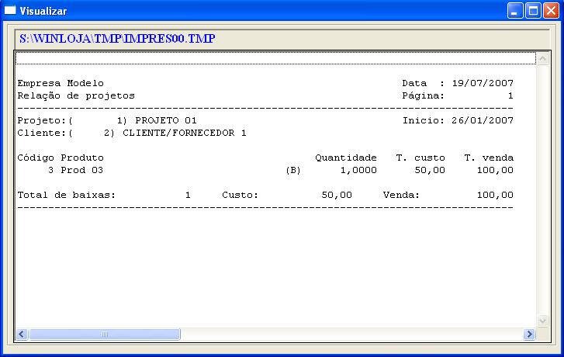This screenshot has height=357, width=564.
Task: Click the horizontal scrollbar thumb
Action: point(105,334)
